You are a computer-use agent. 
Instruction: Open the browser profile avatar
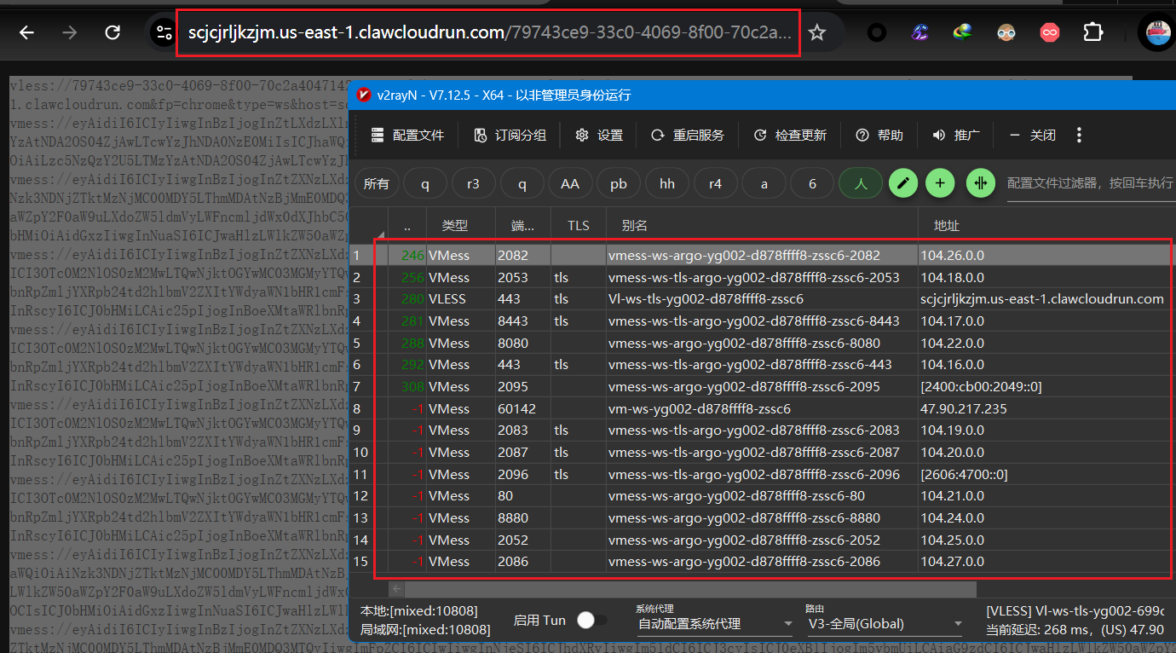[1159, 32]
